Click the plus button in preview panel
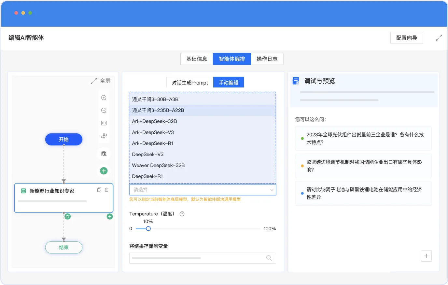The height and width of the screenshot is (285, 448). [x=426, y=256]
